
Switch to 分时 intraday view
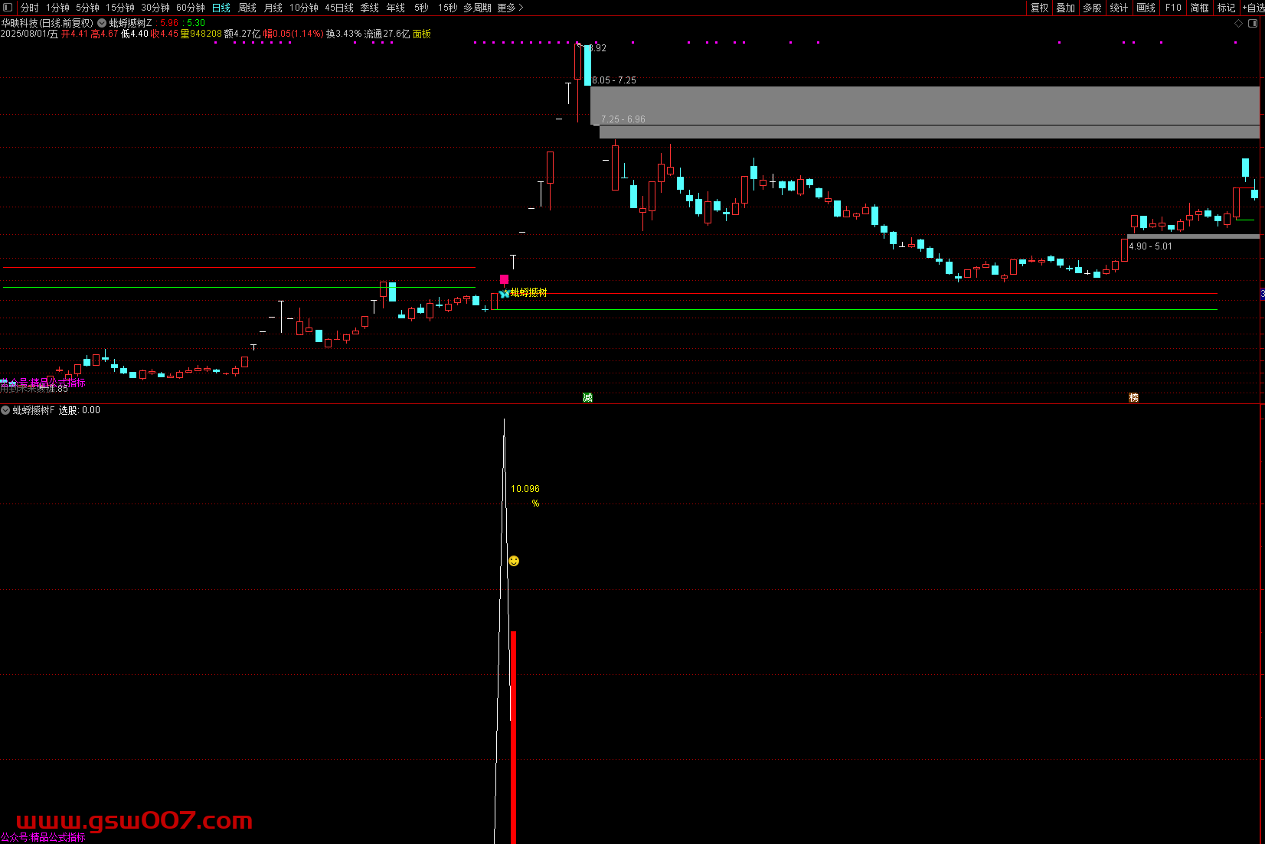coord(29,8)
